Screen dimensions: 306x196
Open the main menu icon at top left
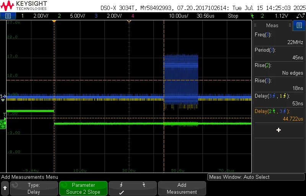8,16
